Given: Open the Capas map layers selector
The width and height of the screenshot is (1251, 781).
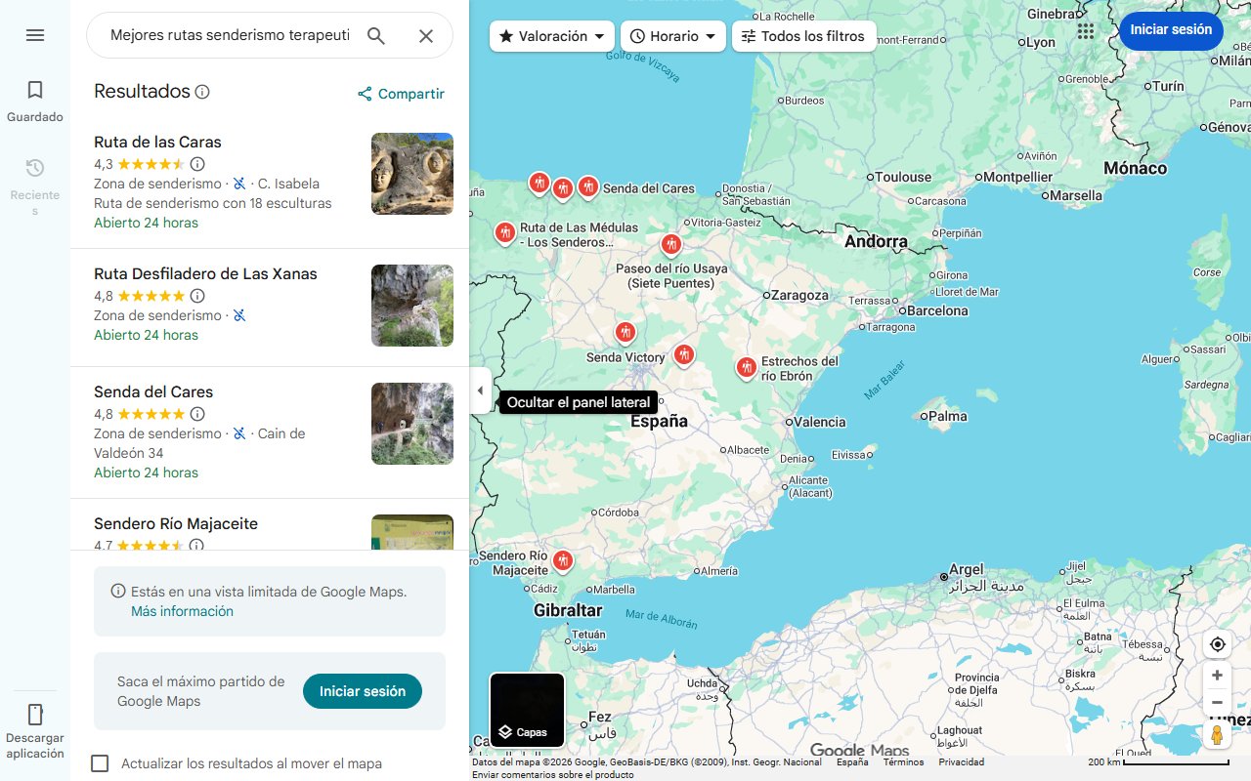Looking at the screenshot, I should point(526,711).
